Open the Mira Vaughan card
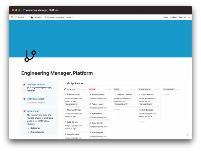 point(100,134)
